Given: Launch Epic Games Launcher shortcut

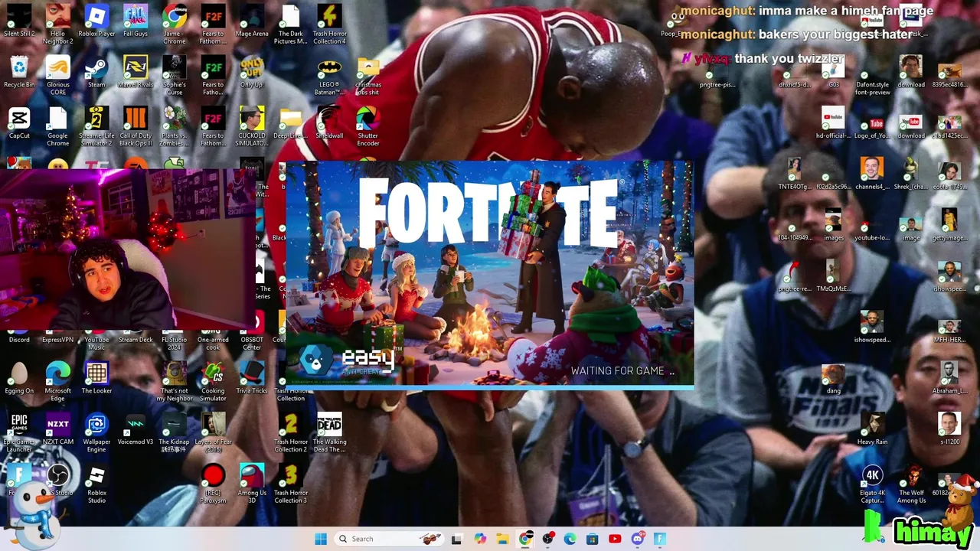Looking at the screenshot, I should (x=19, y=432).
